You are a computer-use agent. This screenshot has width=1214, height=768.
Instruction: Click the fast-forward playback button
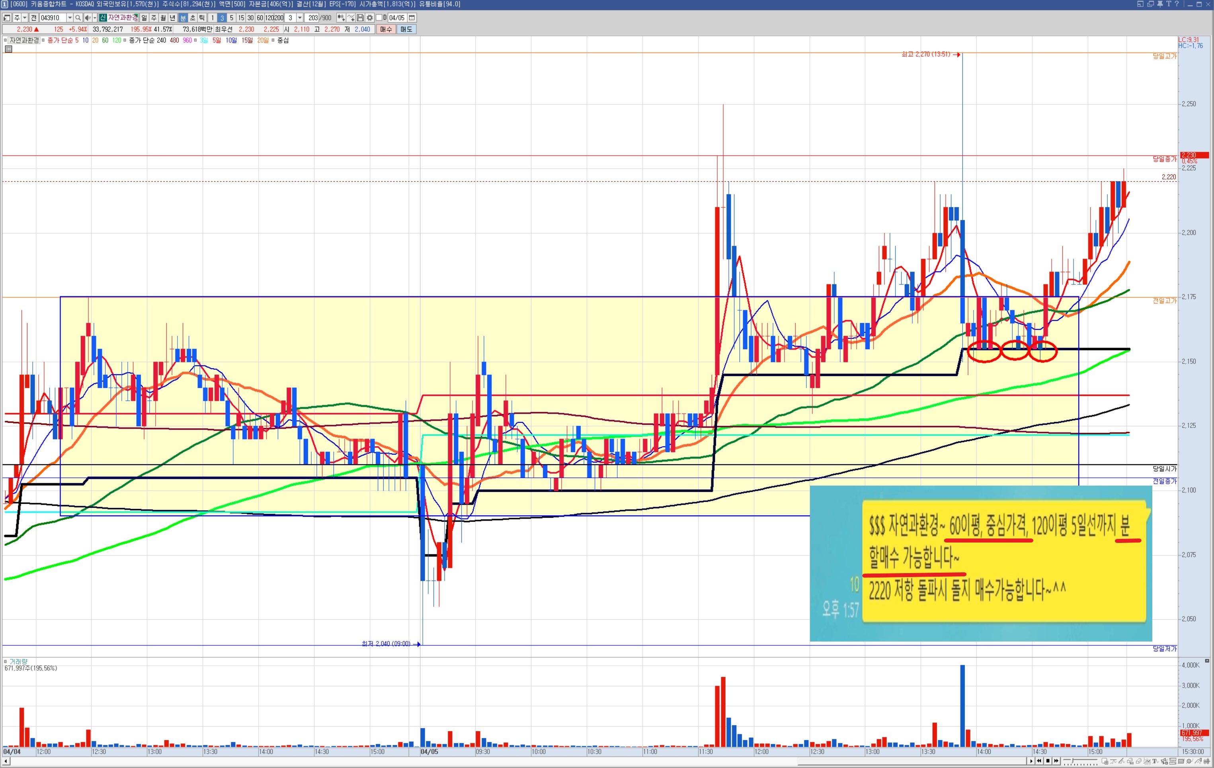[1056, 761]
